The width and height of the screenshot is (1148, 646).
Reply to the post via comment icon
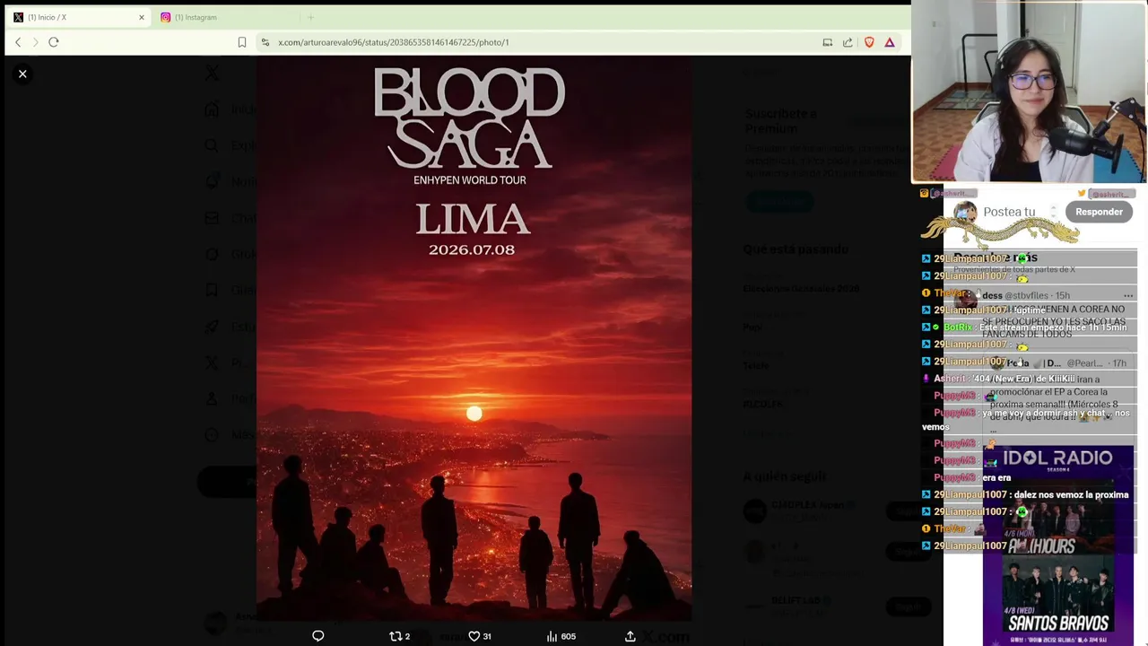[x=317, y=636]
